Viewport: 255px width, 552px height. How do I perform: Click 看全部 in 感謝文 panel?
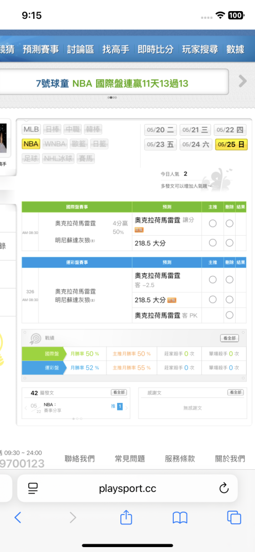236,392
